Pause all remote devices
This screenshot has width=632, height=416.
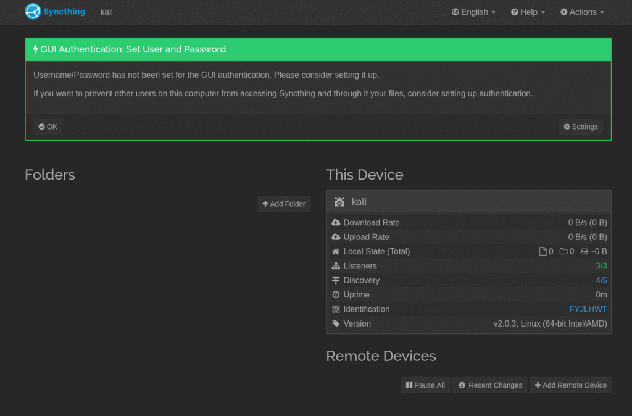point(425,385)
